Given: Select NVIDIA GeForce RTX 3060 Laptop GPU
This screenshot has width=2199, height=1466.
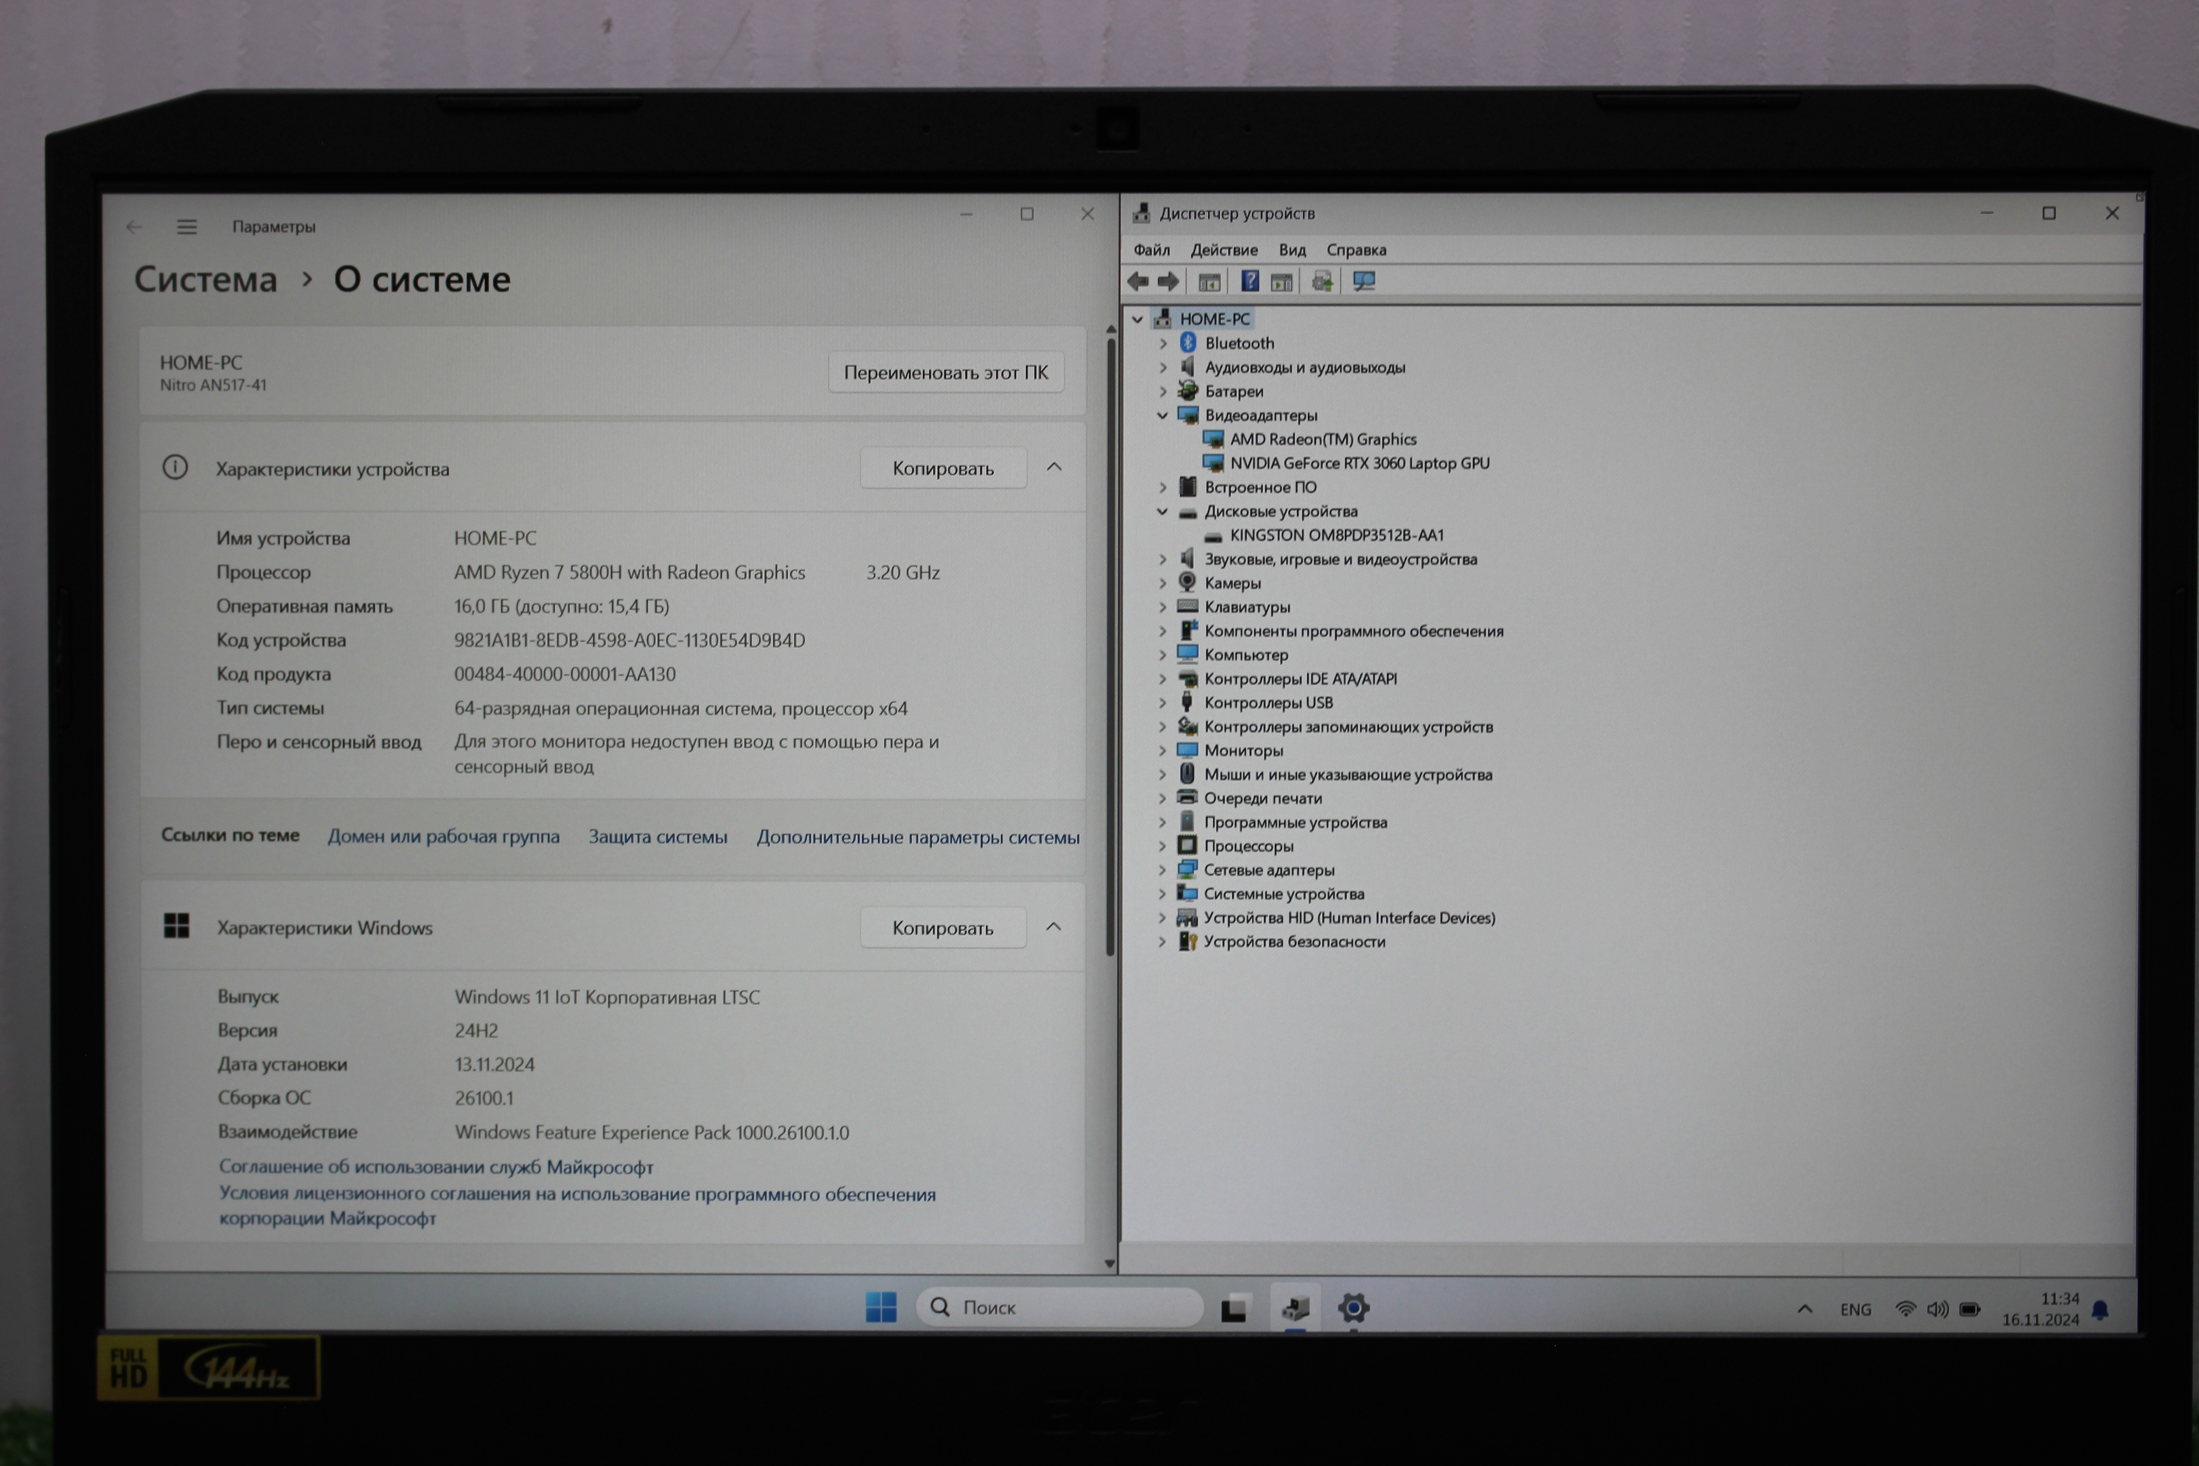Looking at the screenshot, I should click(1359, 464).
